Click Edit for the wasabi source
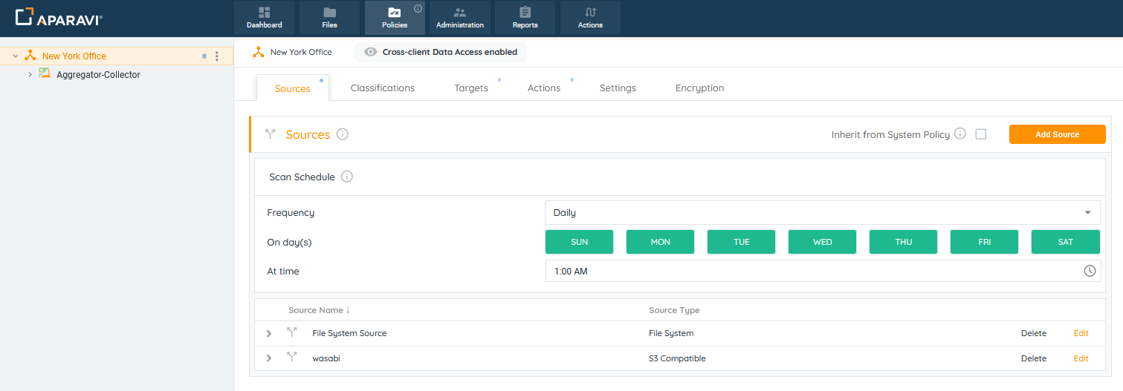 tap(1081, 358)
